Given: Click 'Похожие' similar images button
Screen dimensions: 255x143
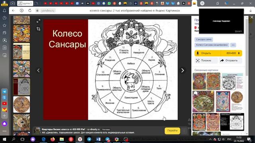Looking at the screenshot, I should pos(206,60).
